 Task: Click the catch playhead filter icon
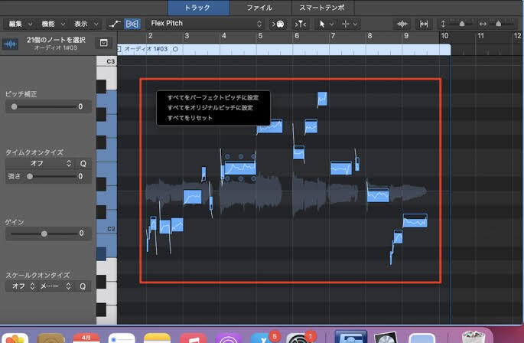click(300, 24)
